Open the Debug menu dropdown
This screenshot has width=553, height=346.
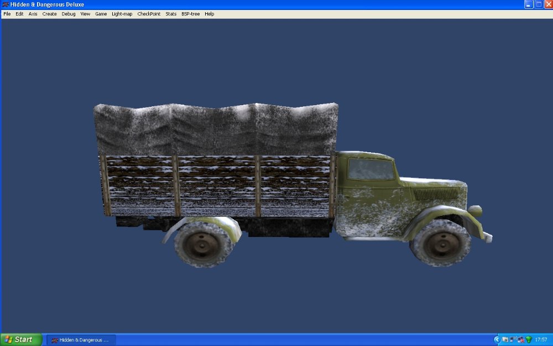(69, 14)
